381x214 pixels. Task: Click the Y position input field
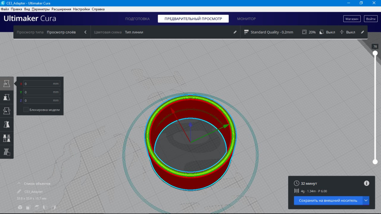click(x=42, y=92)
